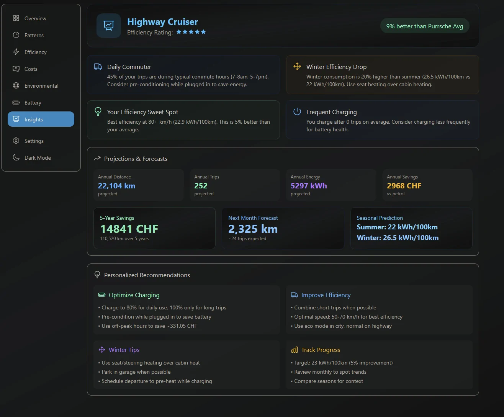Select the highlighted Insights sidebar item

pyautogui.click(x=41, y=119)
